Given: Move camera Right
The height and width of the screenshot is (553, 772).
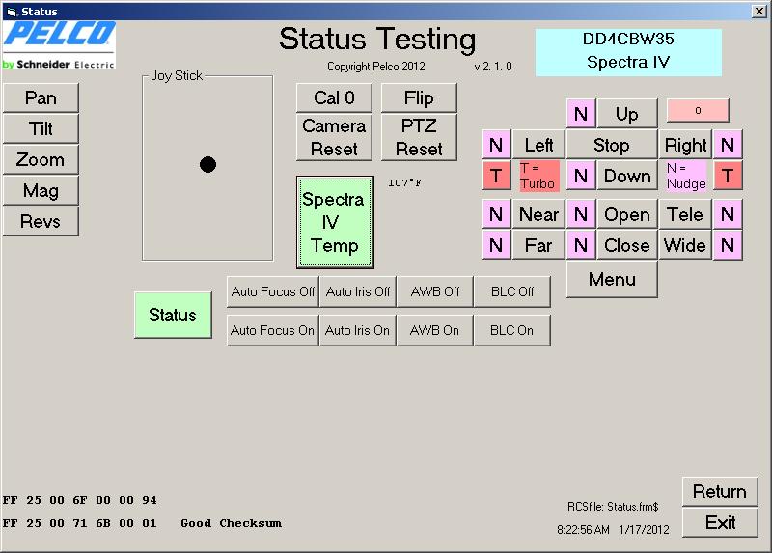Looking at the screenshot, I should 685,145.
